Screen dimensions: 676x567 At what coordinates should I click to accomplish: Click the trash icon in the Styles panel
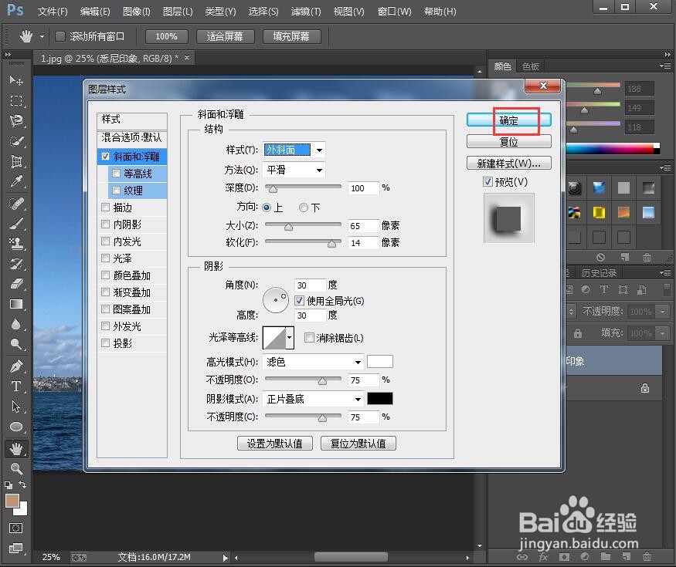point(647,258)
